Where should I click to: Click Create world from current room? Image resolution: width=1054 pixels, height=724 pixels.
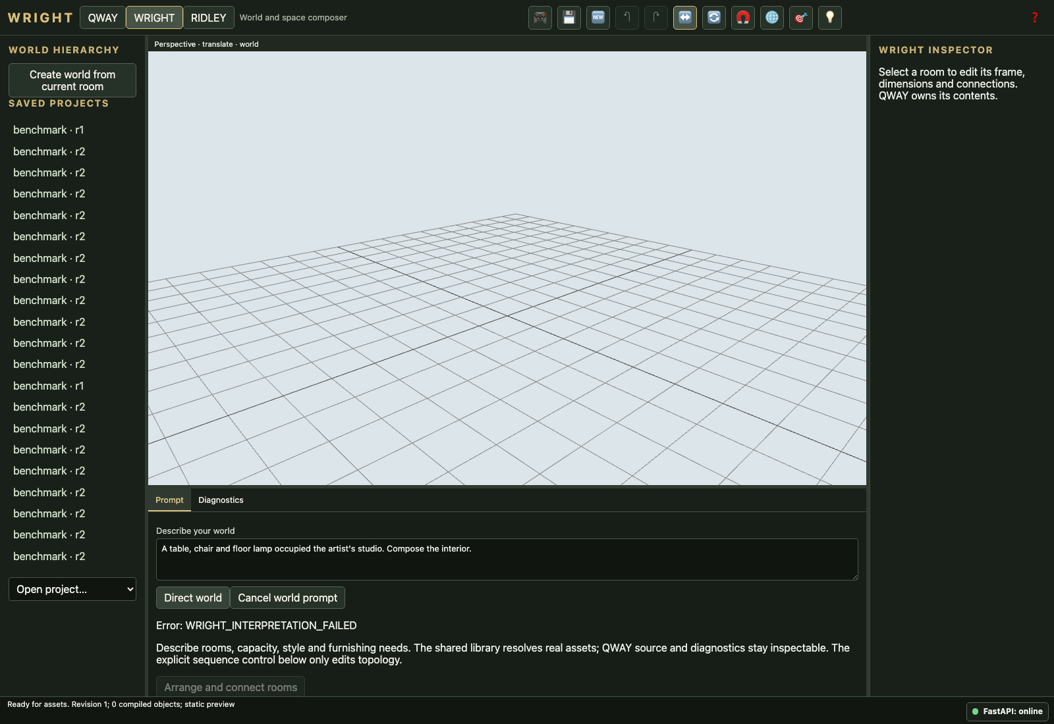click(72, 80)
